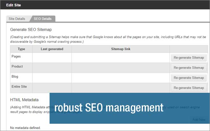Re-generate the sitemap for Product
Viewport: 210px width, 131px height.
pyautogui.click(x=189, y=68)
